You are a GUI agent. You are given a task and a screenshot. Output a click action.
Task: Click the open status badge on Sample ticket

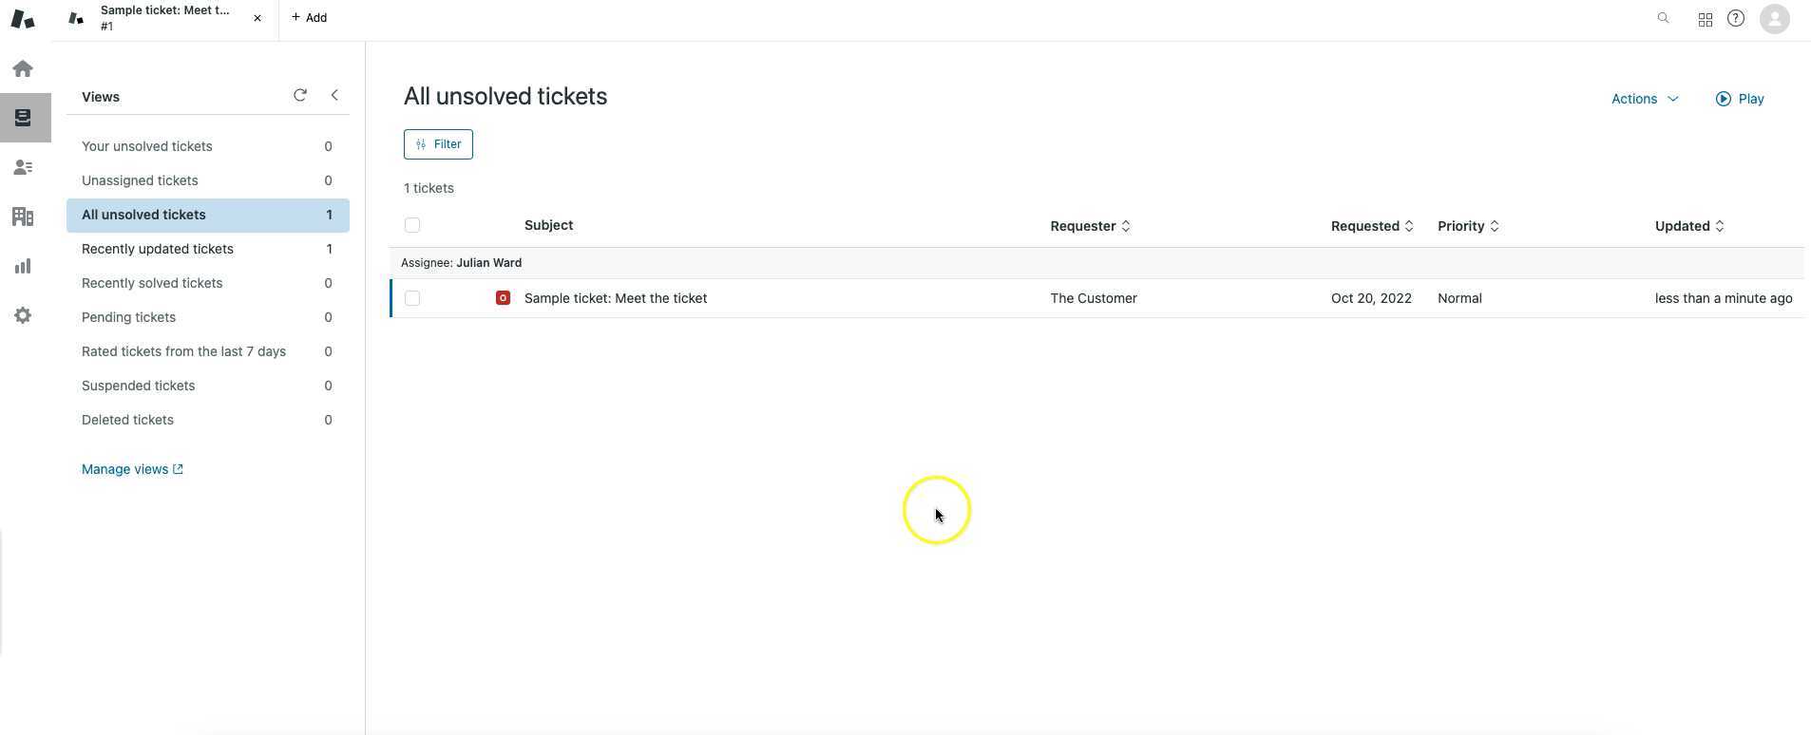point(503,298)
